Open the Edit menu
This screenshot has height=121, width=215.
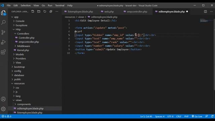(x=15, y=5)
